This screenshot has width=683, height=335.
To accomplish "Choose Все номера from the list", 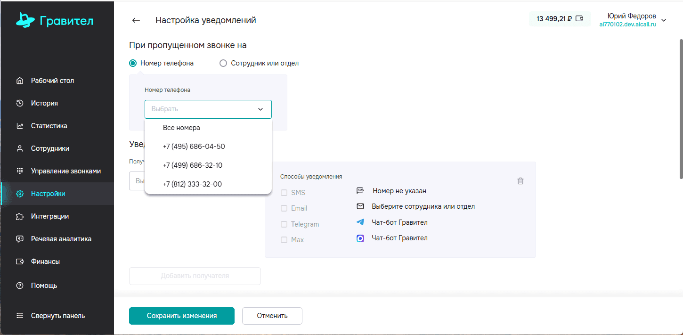I will point(208,128).
